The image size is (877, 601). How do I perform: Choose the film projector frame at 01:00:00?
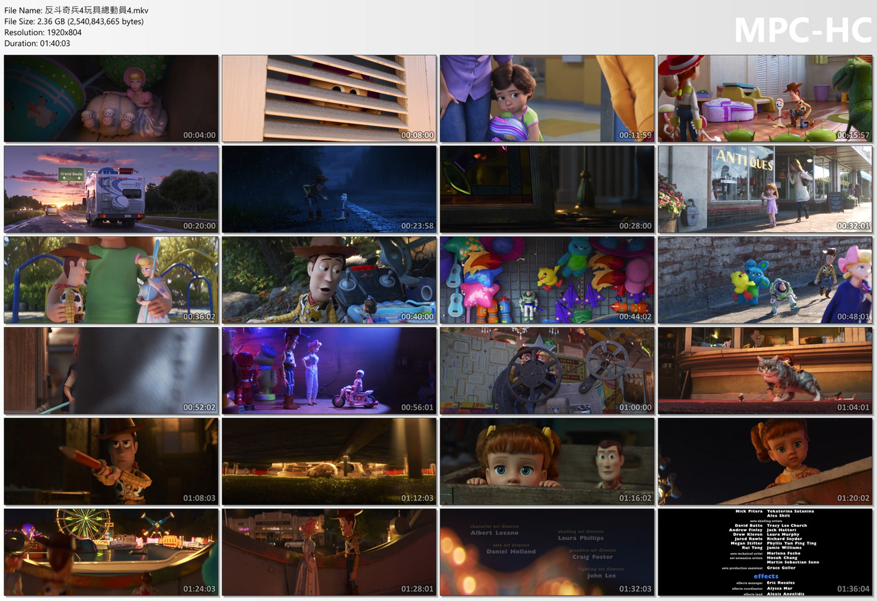(x=547, y=371)
